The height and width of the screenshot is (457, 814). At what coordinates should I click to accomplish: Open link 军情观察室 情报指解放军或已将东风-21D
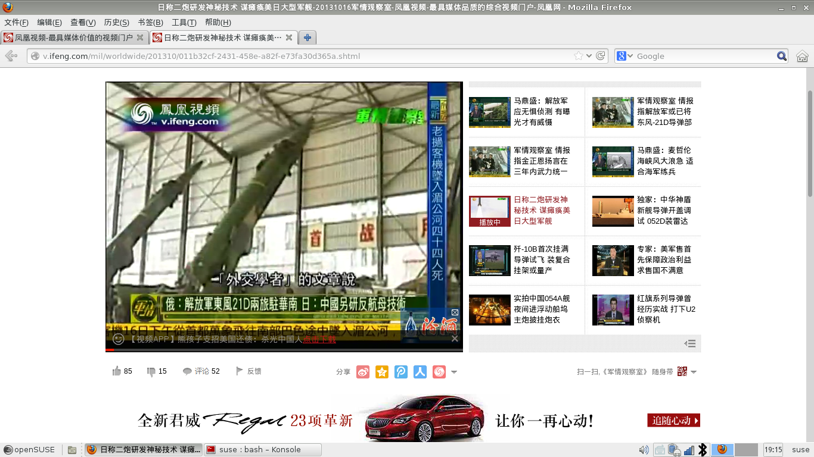tap(664, 111)
